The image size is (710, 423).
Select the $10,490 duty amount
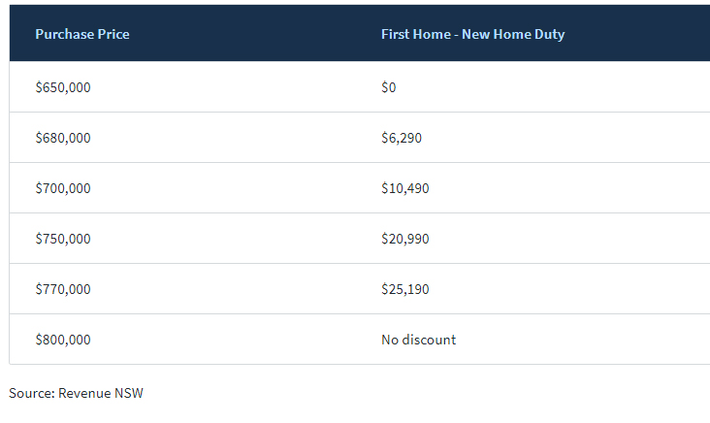[x=405, y=188]
